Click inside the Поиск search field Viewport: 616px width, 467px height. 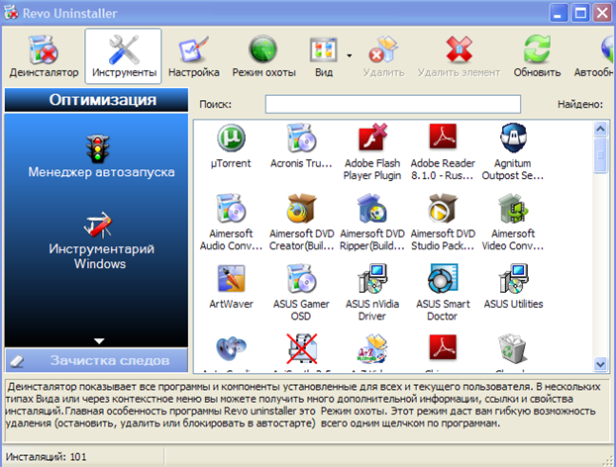coord(392,104)
